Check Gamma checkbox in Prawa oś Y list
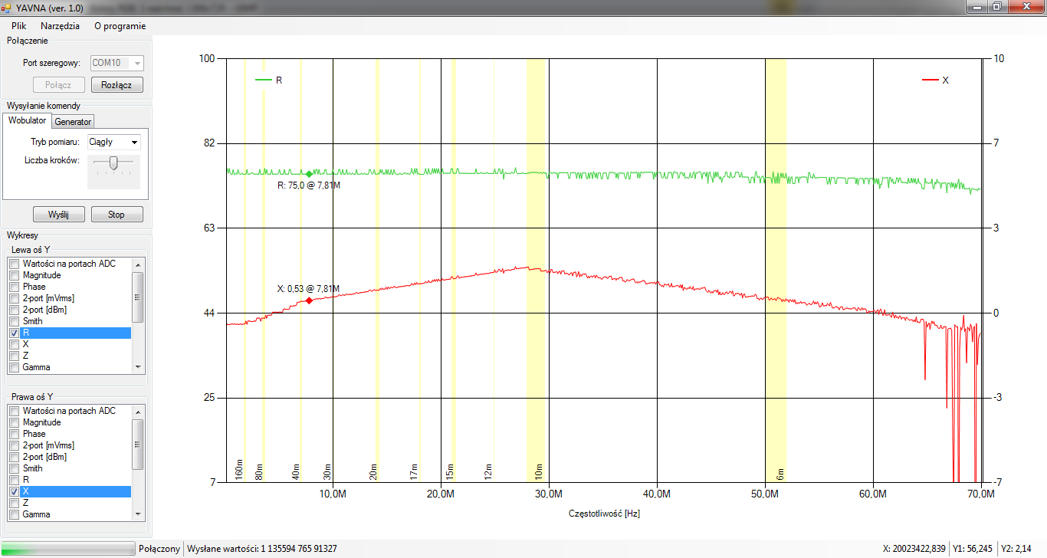Screen dimensions: 1047x558 tap(14, 514)
